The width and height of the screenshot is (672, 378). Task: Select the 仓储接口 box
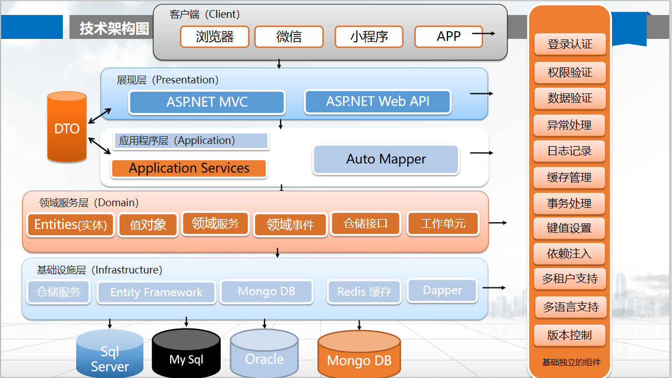pyautogui.click(x=365, y=223)
